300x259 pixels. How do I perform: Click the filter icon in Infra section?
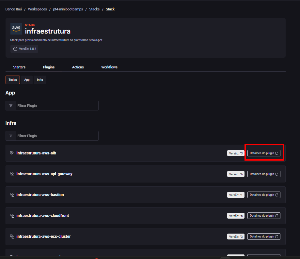click(x=11, y=136)
